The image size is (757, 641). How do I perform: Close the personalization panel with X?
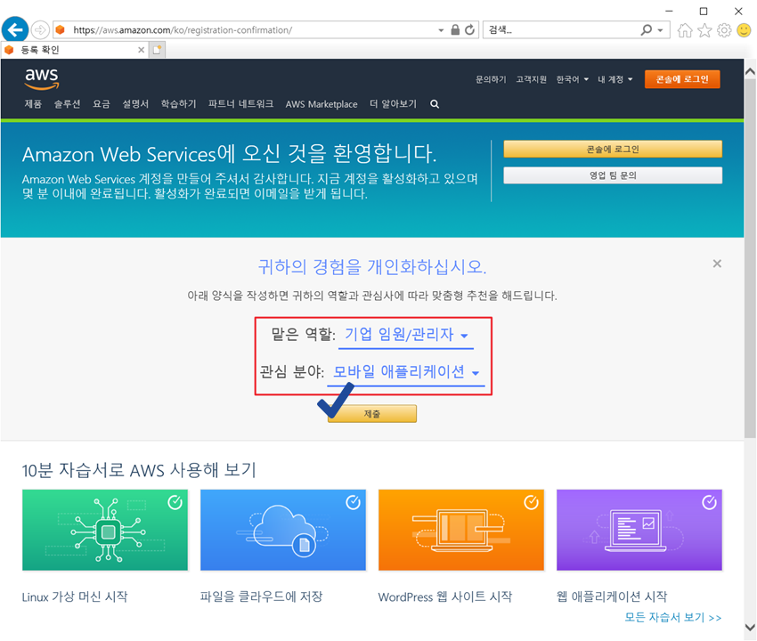coord(717,264)
